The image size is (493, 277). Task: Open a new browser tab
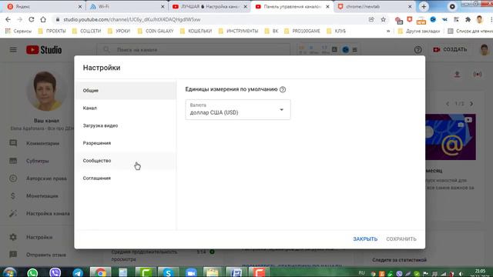click(x=424, y=7)
